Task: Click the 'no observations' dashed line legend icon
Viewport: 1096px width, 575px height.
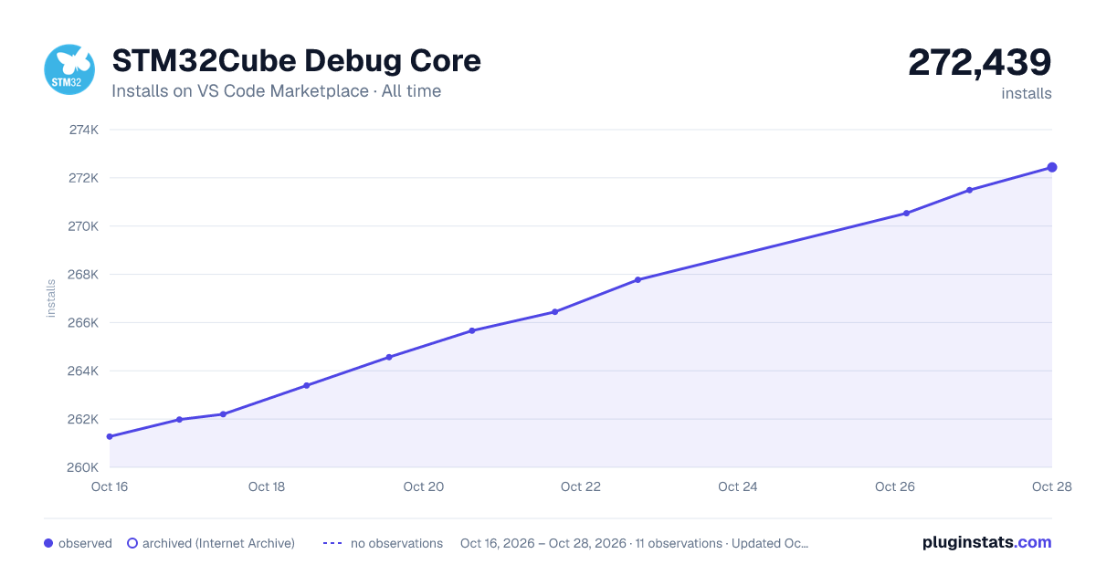Action: point(332,543)
